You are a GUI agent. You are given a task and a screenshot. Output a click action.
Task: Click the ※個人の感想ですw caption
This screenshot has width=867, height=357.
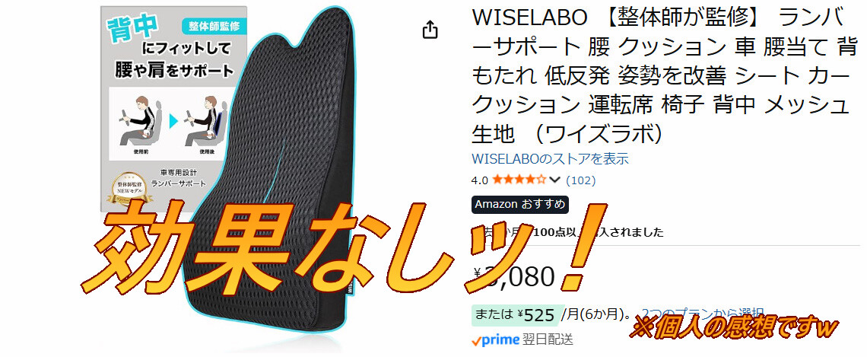(x=735, y=328)
